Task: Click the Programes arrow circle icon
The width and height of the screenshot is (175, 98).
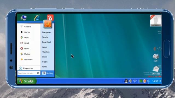Action: [x=21, y=68]
